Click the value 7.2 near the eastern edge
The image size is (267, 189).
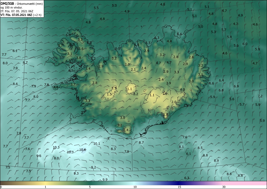tap(260, 96)
